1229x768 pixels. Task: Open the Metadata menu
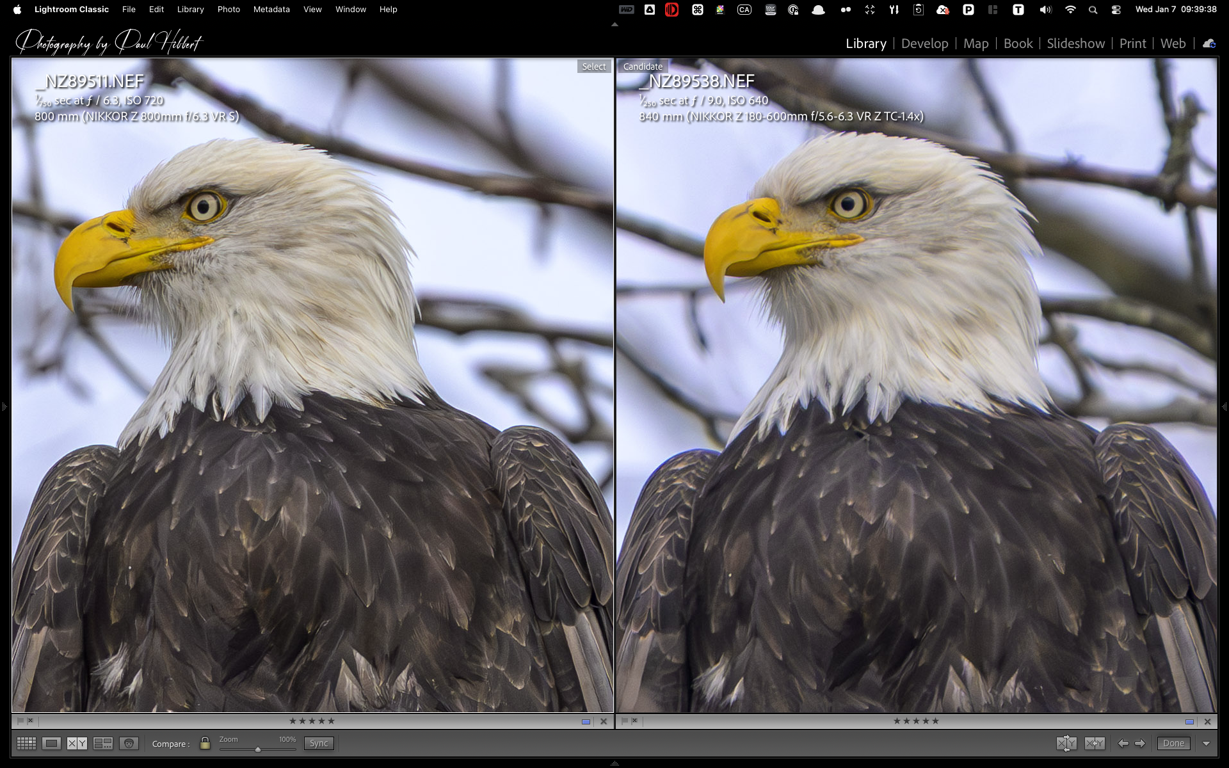271,10
